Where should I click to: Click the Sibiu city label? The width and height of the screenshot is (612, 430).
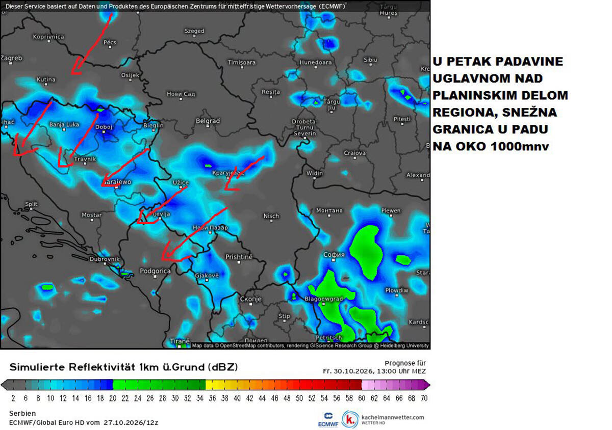click(x=370, y=60)
